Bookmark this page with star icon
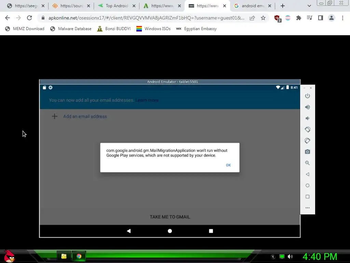Viewport: 350px width, 263px height. [263, 18]
